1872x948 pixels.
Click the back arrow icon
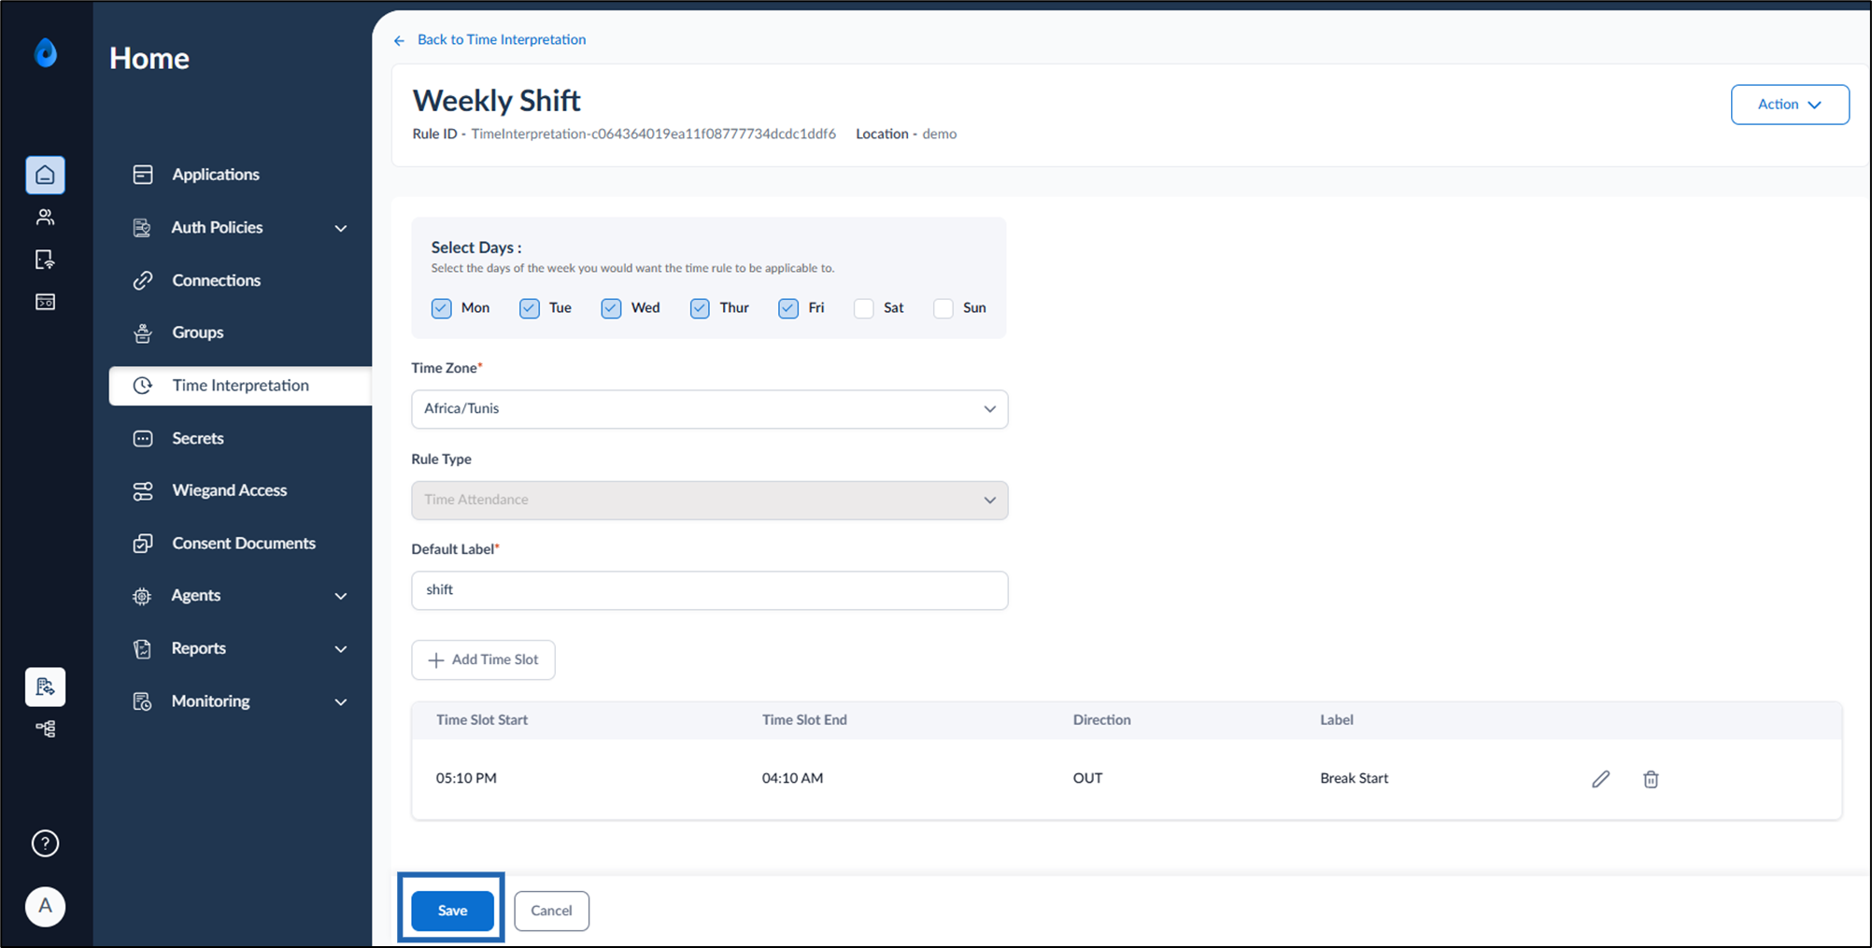click(x=399, y=40)
